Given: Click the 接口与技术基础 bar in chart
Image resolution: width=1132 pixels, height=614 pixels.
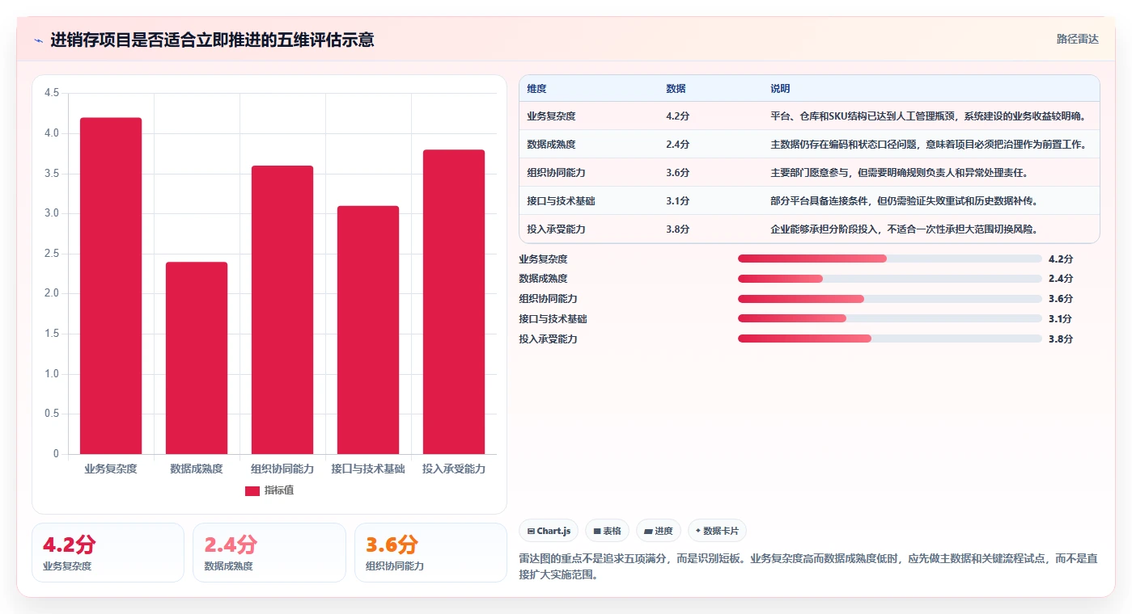Looking at the screenshot, I should [x=368, y=330].
